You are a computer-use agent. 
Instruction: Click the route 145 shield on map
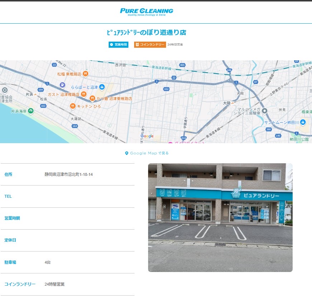coord(278,136)
